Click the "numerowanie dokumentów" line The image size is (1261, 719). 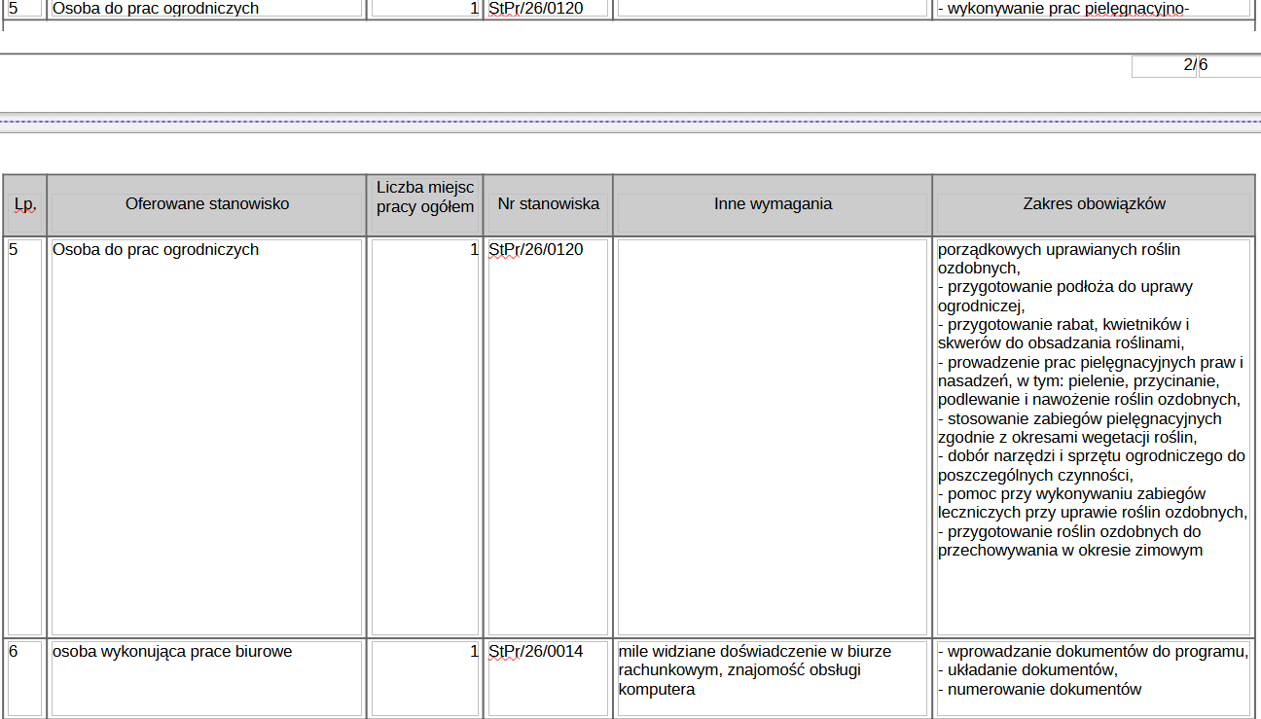point(1040,690)
